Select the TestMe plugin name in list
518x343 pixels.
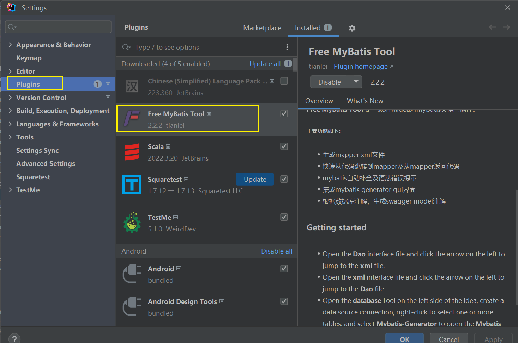pos(159,217)
